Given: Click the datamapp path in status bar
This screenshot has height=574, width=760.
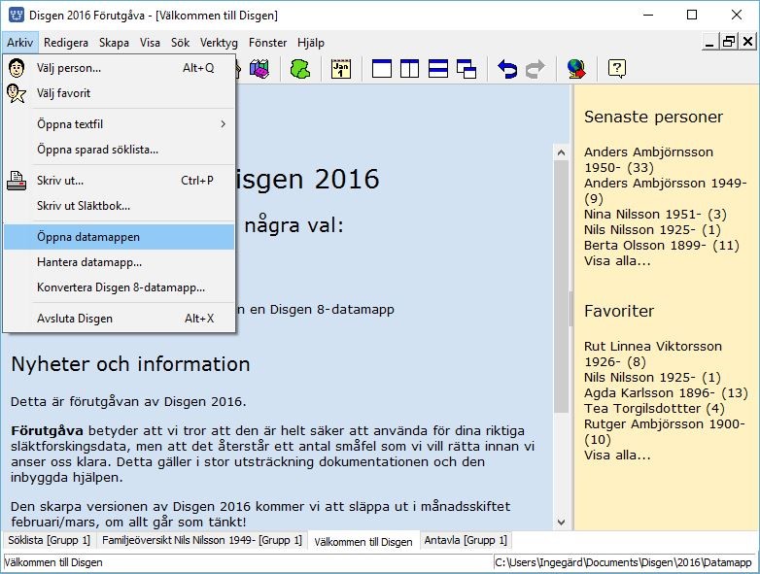Looking at the screenshot, I should click(x=623, y=562).
